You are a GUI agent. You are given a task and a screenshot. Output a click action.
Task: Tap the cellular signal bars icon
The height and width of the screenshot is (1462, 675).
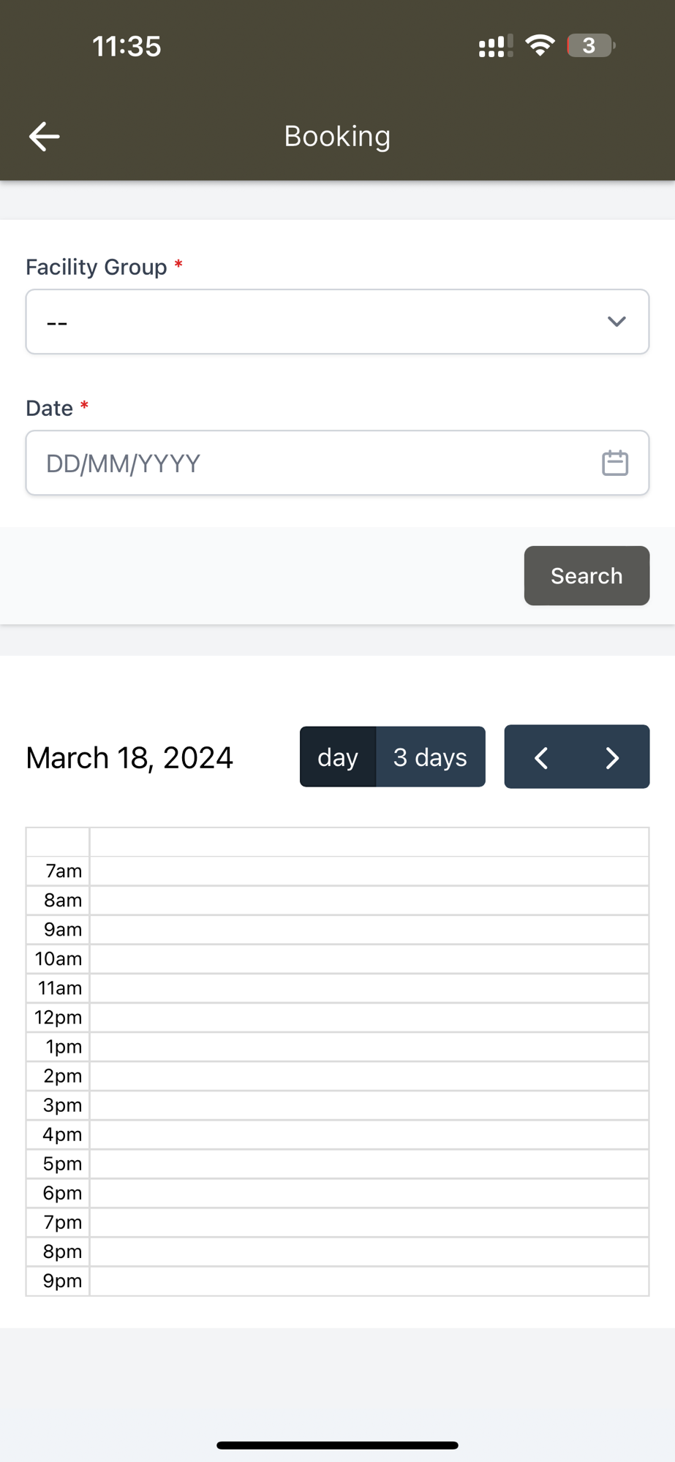click(495, 46)
